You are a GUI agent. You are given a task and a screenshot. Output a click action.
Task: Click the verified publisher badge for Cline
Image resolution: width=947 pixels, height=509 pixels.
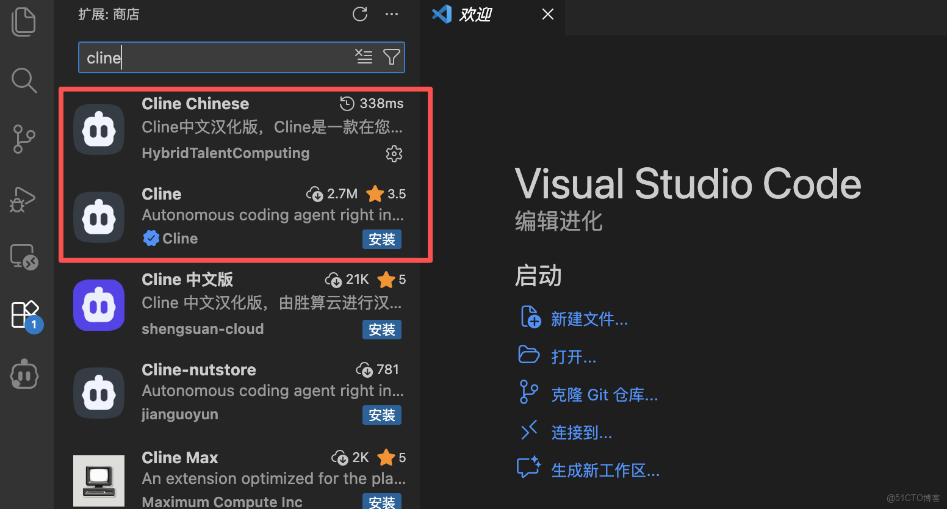(x=151, y=238)
